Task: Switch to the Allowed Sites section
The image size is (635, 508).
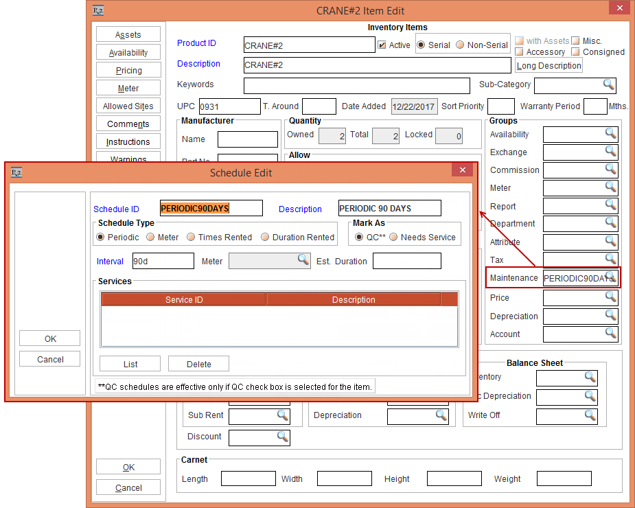Action: pyautogui.click(x=128, y=106)
